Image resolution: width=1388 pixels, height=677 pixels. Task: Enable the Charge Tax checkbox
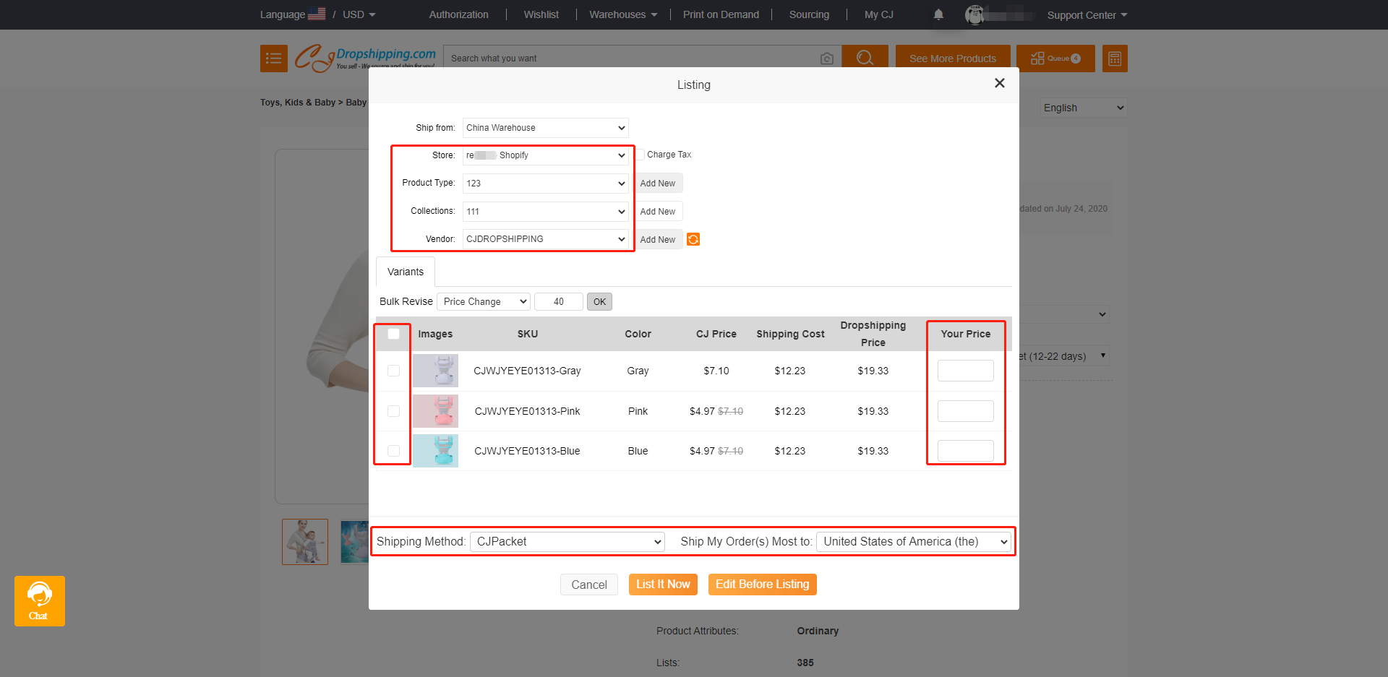[x=640, y=155]
